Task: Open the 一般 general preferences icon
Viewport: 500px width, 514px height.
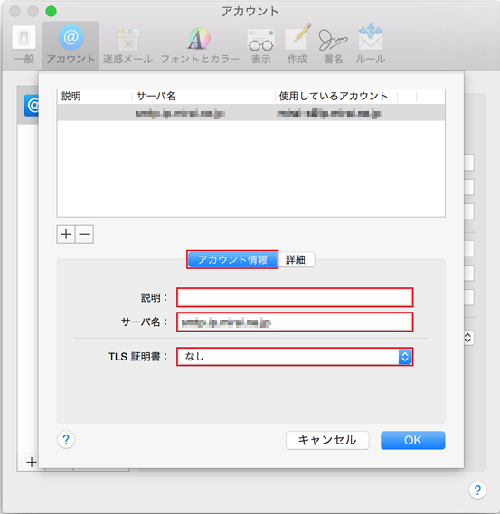Action: (24, 44)
